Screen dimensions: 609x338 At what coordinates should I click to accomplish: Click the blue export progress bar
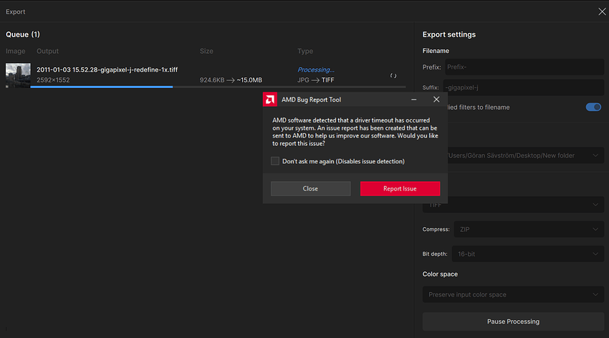(101, 87)
